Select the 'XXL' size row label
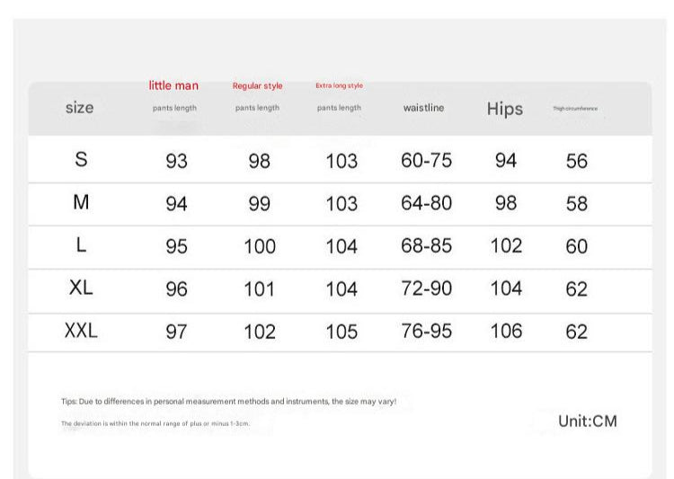Screen dimensions: 674x479 pyautogui.click(x=81, y=331)
